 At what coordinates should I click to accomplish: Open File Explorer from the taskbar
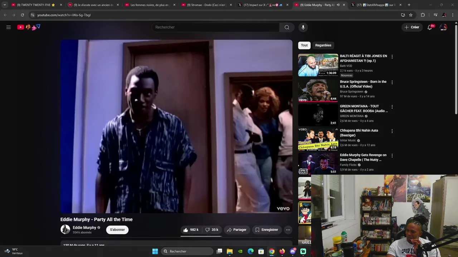230,251
